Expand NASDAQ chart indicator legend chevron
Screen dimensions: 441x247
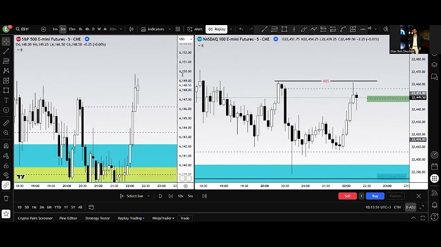tap(199, 45)
